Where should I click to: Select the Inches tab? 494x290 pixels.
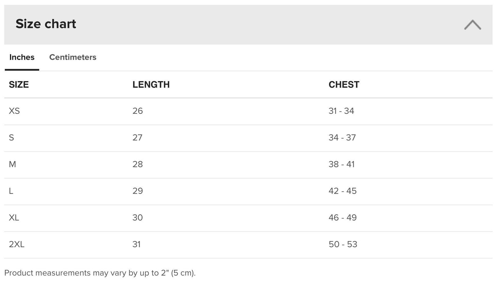click(22, 57)
